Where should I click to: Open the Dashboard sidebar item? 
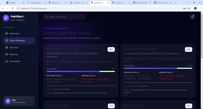click(19, 34)
